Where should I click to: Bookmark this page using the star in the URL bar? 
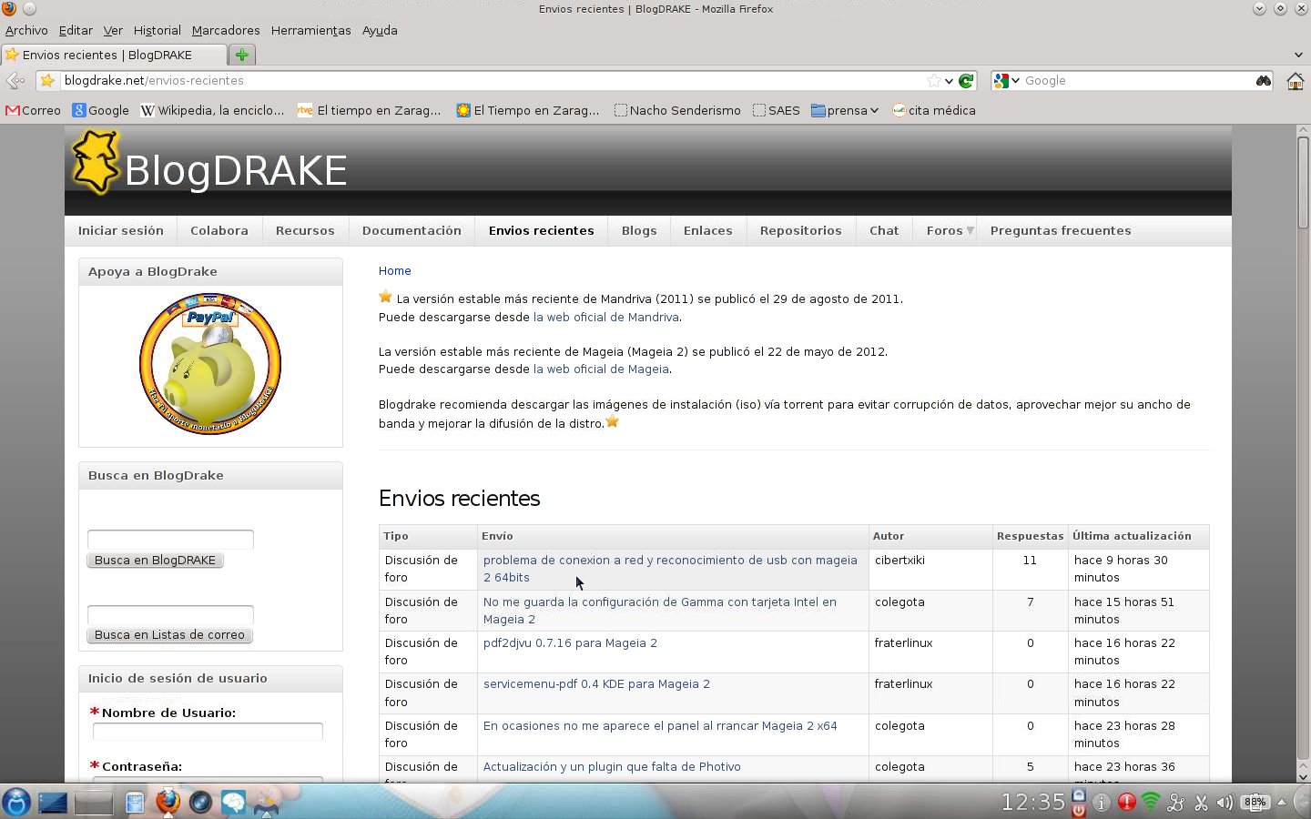933,81
